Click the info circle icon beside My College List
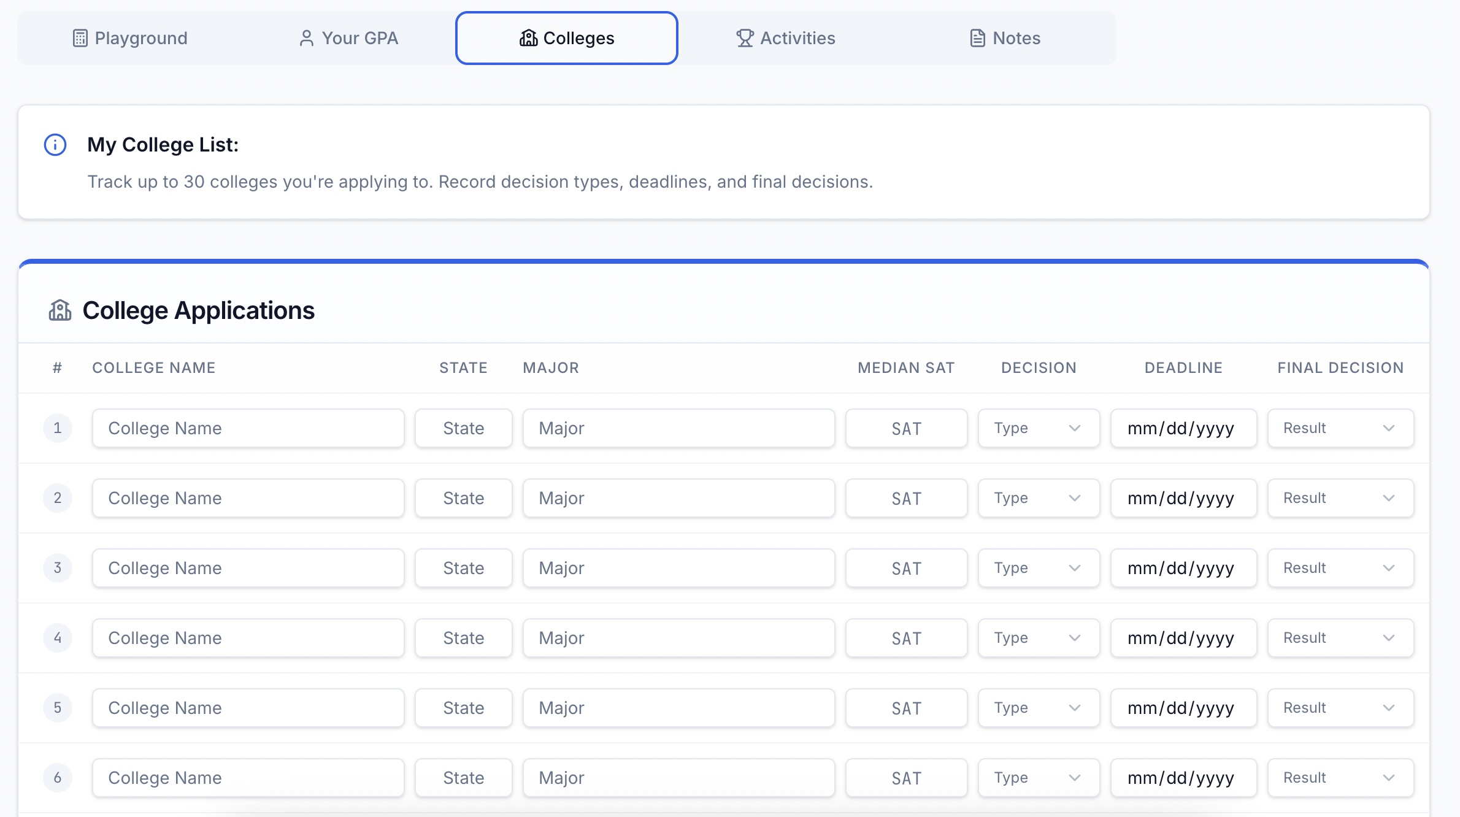Viewport: 1460px width, 817px height. [55, 145]
